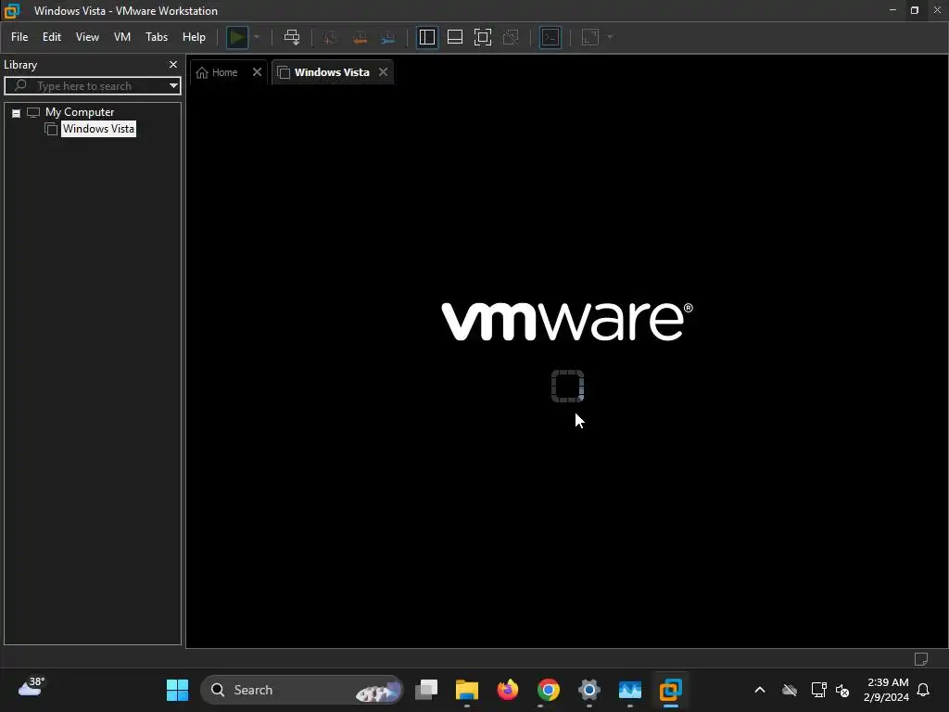Viewport: 949px width, 712px height.
Task: Click the network tray icon
Action: [818, 690]
